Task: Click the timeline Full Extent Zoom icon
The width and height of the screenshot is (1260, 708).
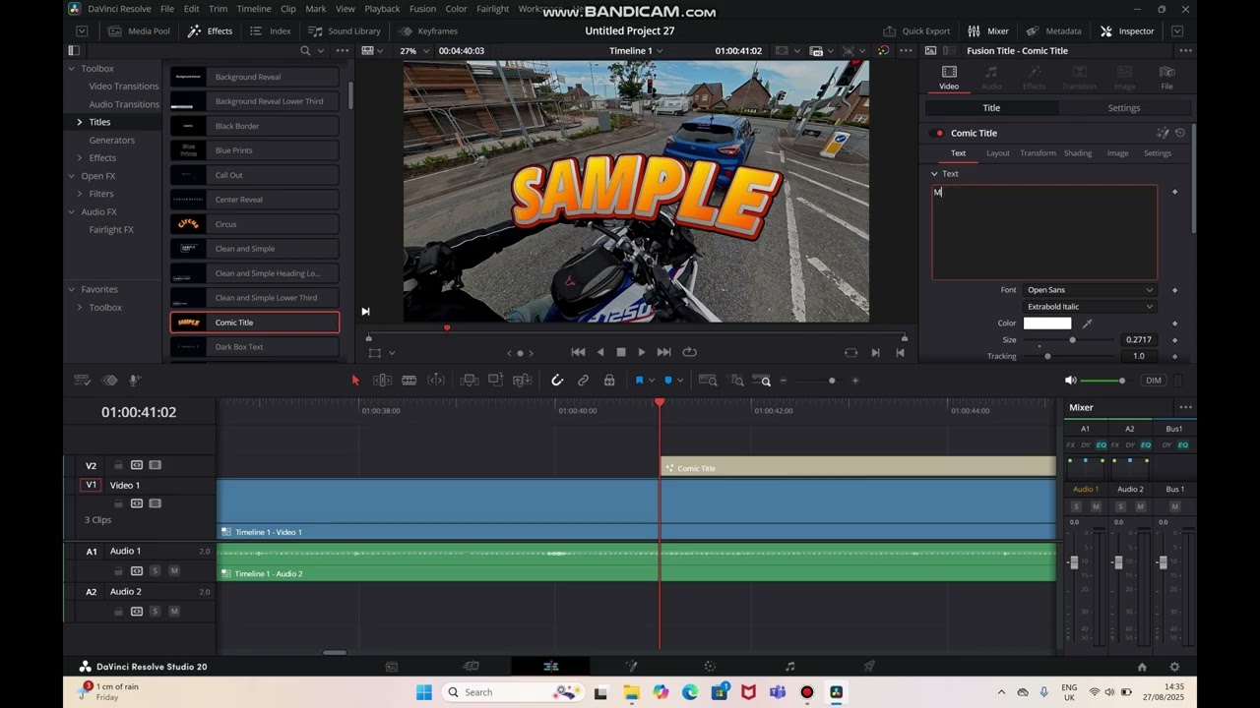Action: pos(708,381)
